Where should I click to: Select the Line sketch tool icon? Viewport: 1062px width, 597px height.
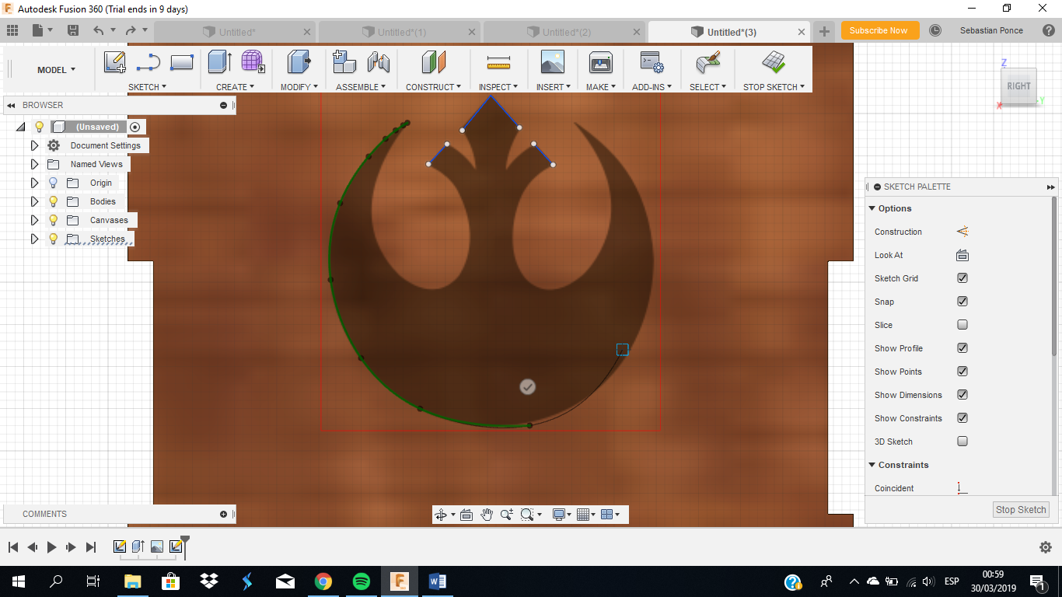pyautogui.click(x=148, y=62)
